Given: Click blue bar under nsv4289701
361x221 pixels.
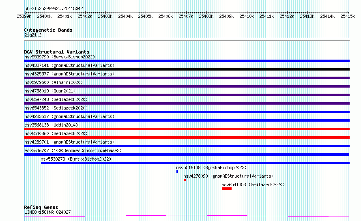Looking at the screenshot, I should [x=187, y=146].
